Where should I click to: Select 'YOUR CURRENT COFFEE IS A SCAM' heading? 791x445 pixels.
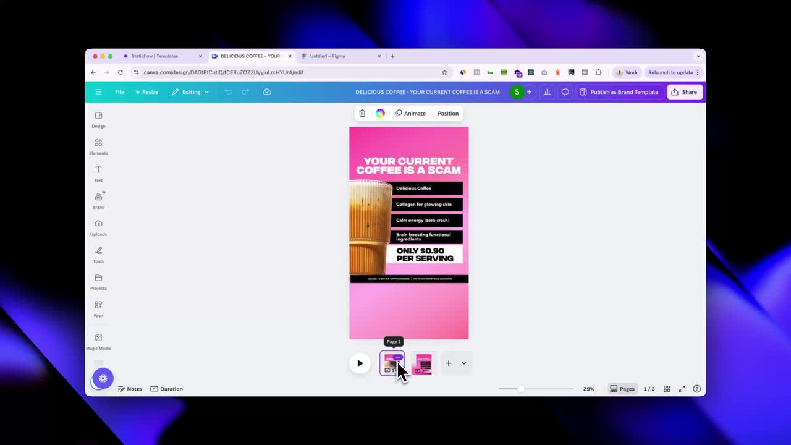click(408, 166)
